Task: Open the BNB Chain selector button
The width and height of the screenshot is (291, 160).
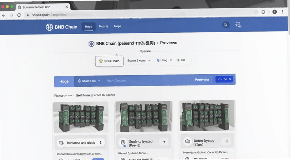Action: coord(109,61)
